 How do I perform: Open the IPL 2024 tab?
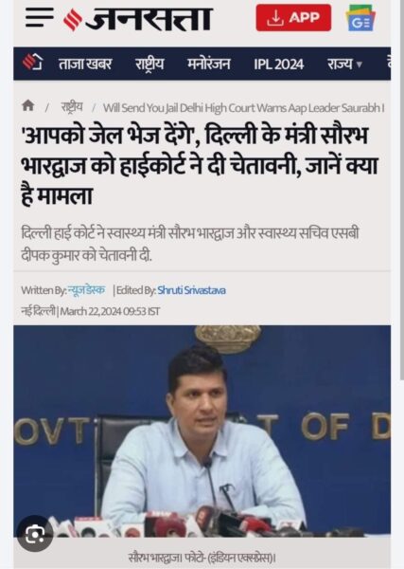tap(278, 64)
